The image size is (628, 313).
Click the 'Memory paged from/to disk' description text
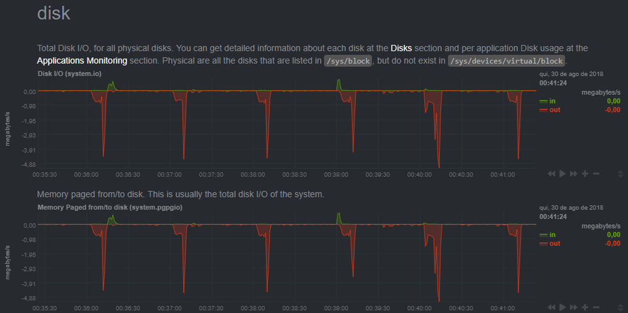(x=180, y=194)
